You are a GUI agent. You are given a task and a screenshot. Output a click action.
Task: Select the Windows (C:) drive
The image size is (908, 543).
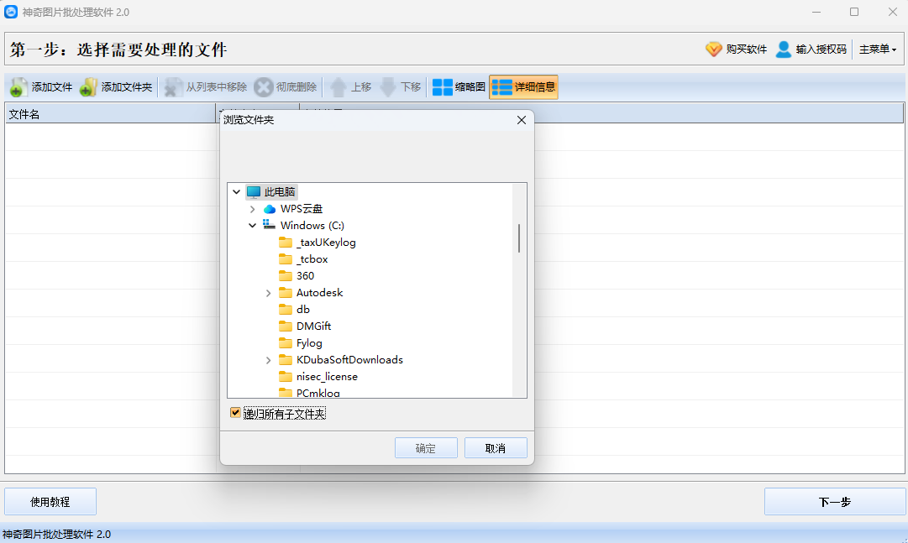(x=312, y=226)
